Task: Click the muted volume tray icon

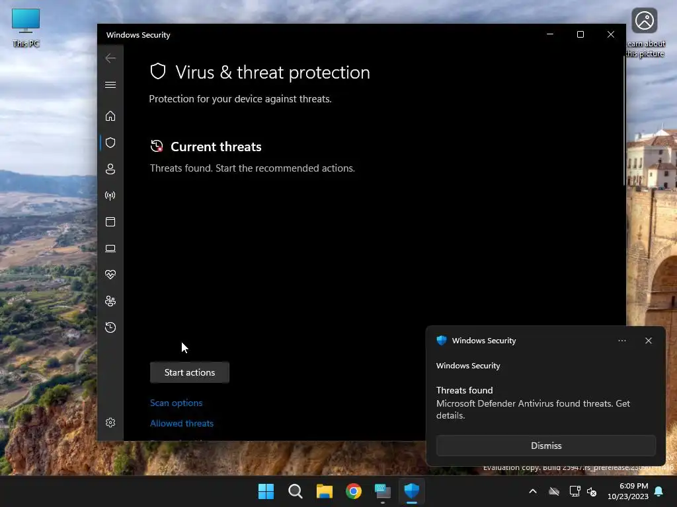Action: (x=592, y=491)
